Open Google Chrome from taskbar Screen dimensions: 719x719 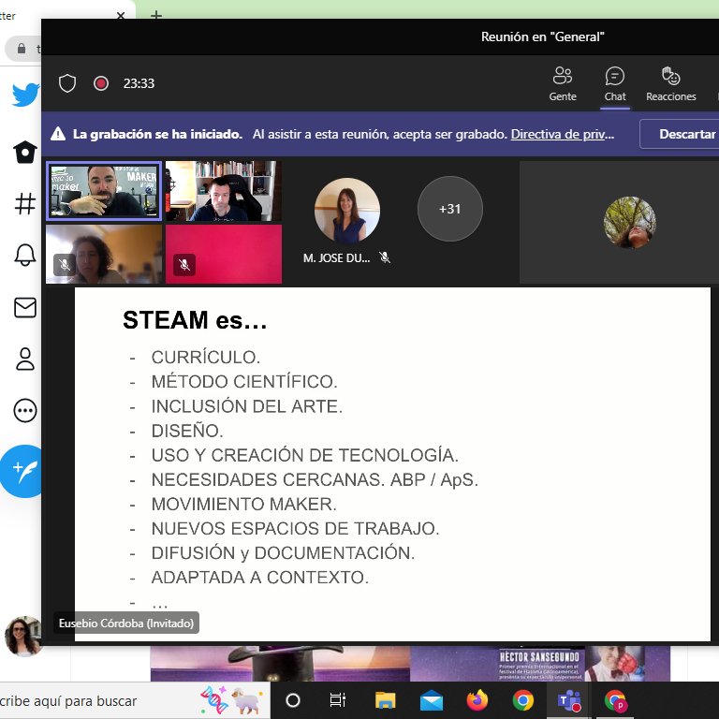tap(523, 700)
